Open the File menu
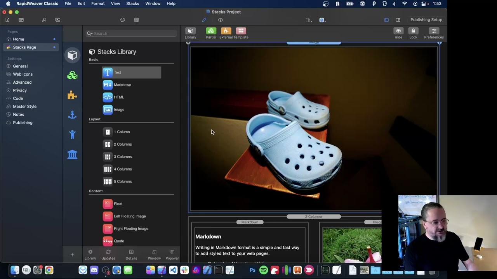This screenshot has width=497, height=279. tap(68, 3)
